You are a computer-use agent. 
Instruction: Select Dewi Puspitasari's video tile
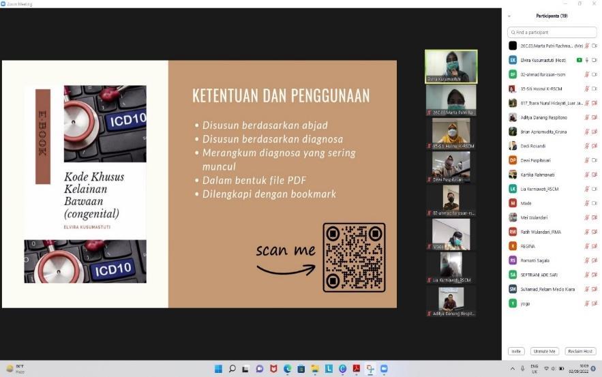451,166
